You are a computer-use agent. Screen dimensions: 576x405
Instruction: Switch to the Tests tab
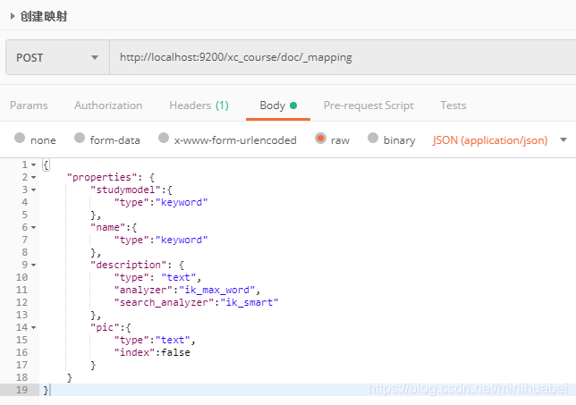click(453, 105)
